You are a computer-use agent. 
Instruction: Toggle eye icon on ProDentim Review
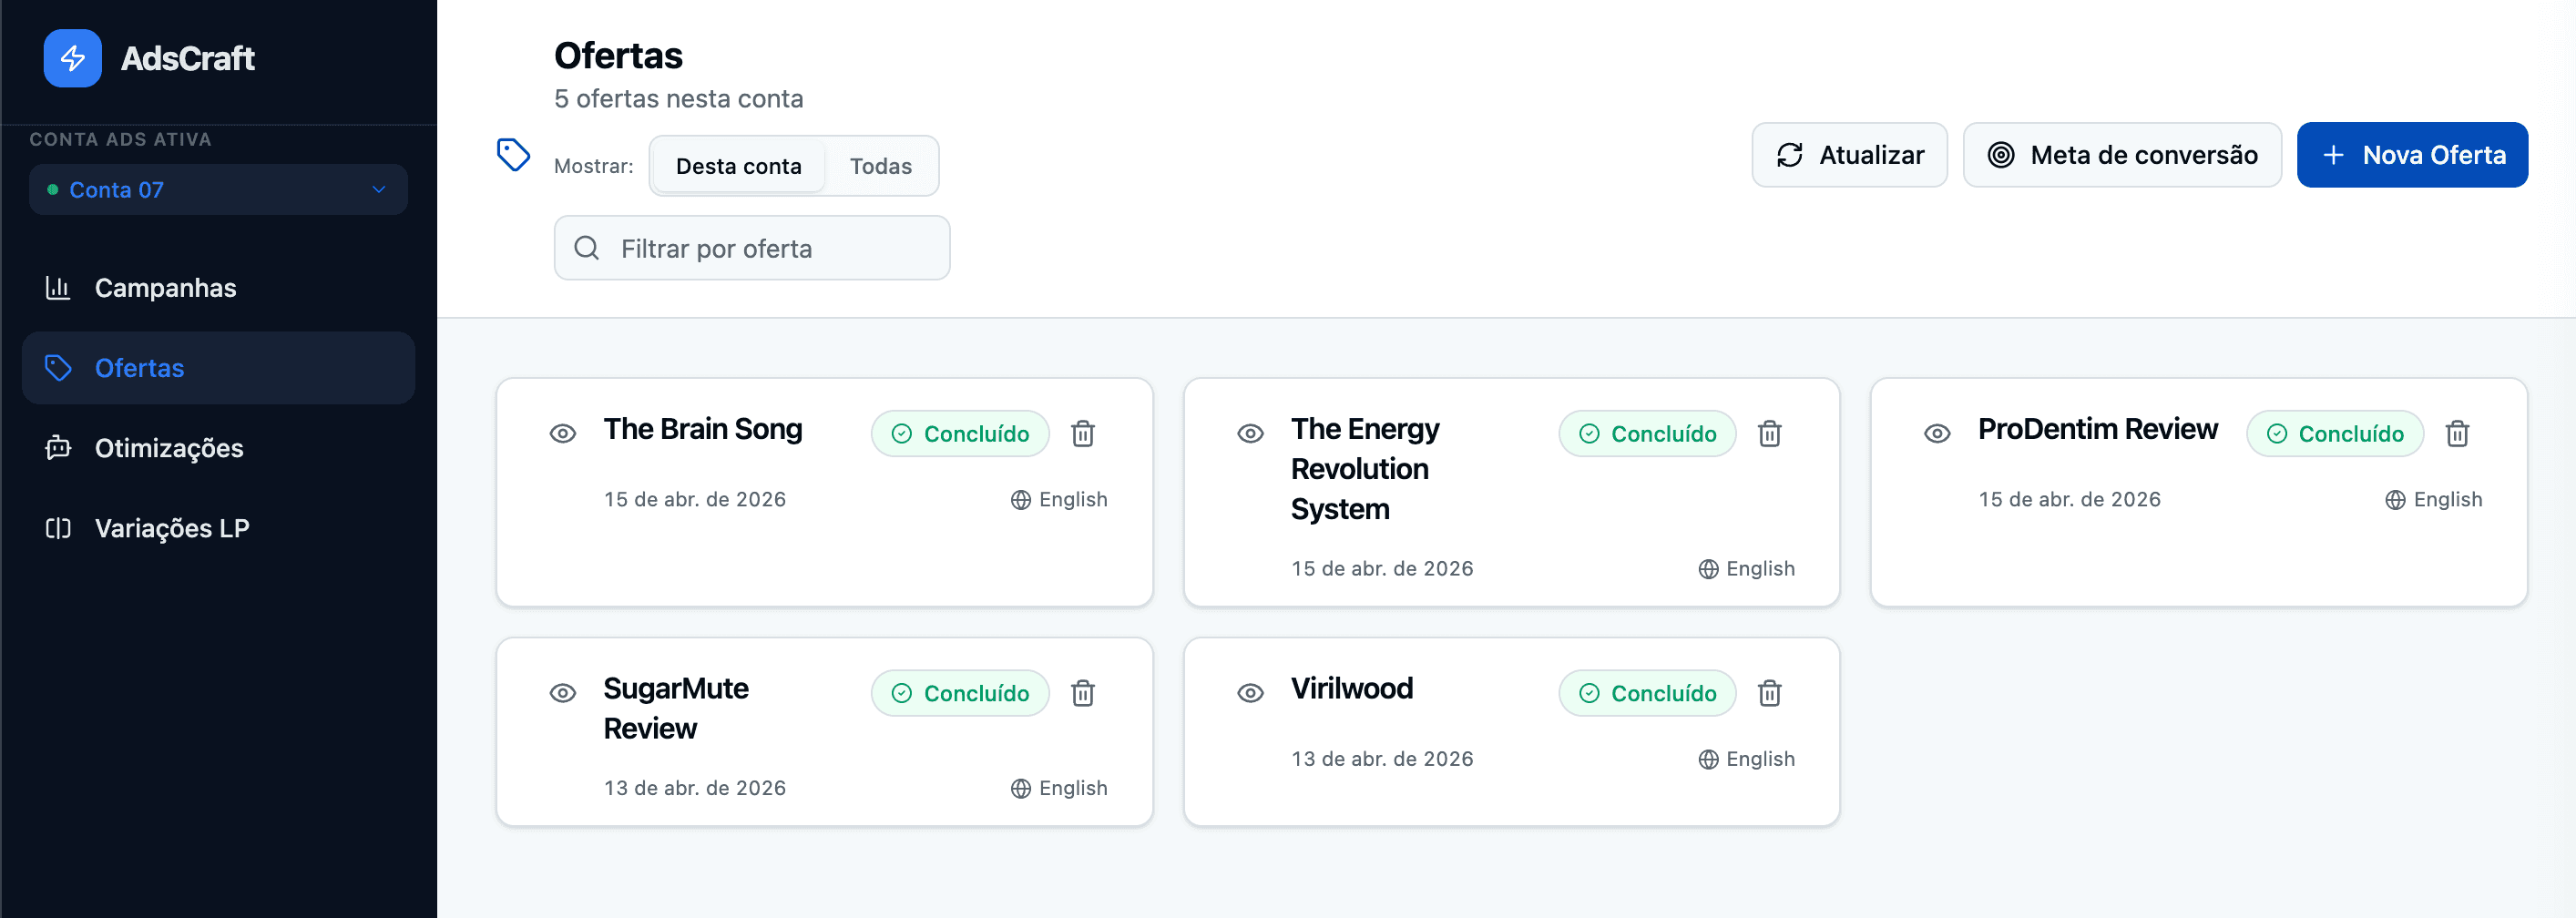coord(1937,434)
